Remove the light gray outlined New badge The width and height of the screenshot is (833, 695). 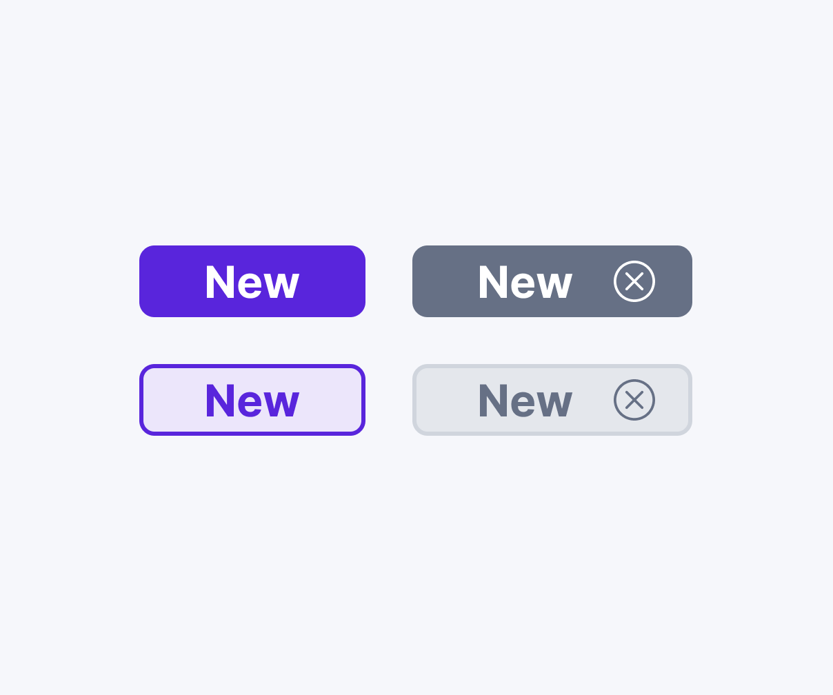pos(634,400)
